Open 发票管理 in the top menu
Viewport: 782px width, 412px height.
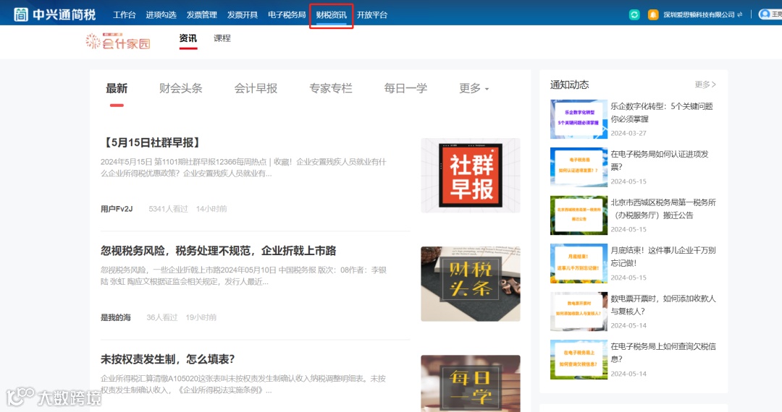pos(201,15)
